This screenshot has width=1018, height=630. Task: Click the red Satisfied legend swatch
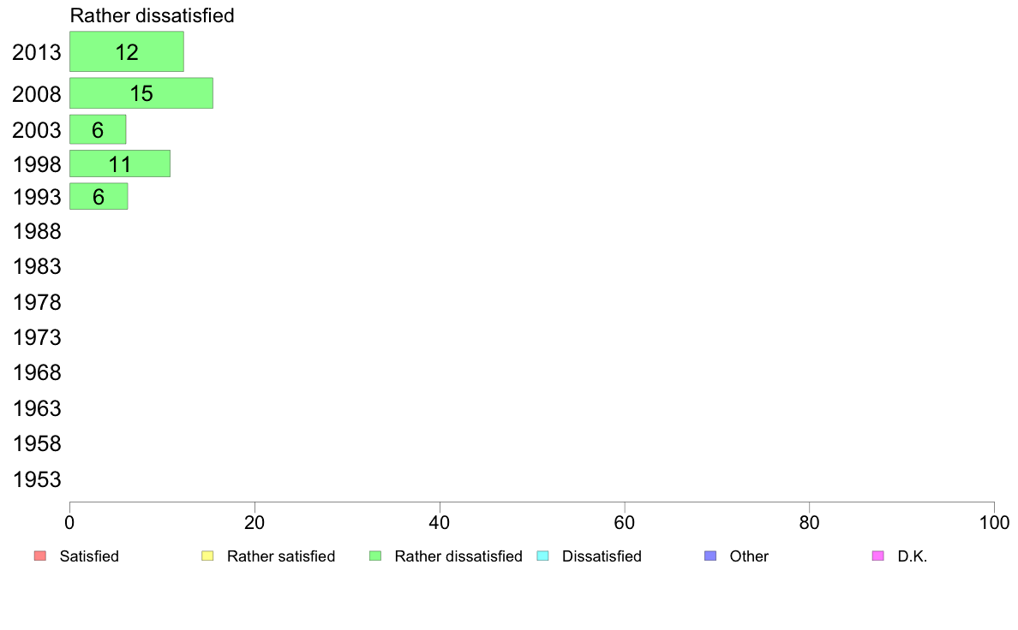pos(40,556)
